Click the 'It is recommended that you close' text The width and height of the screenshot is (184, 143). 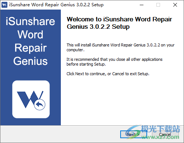tap(114, 62)
